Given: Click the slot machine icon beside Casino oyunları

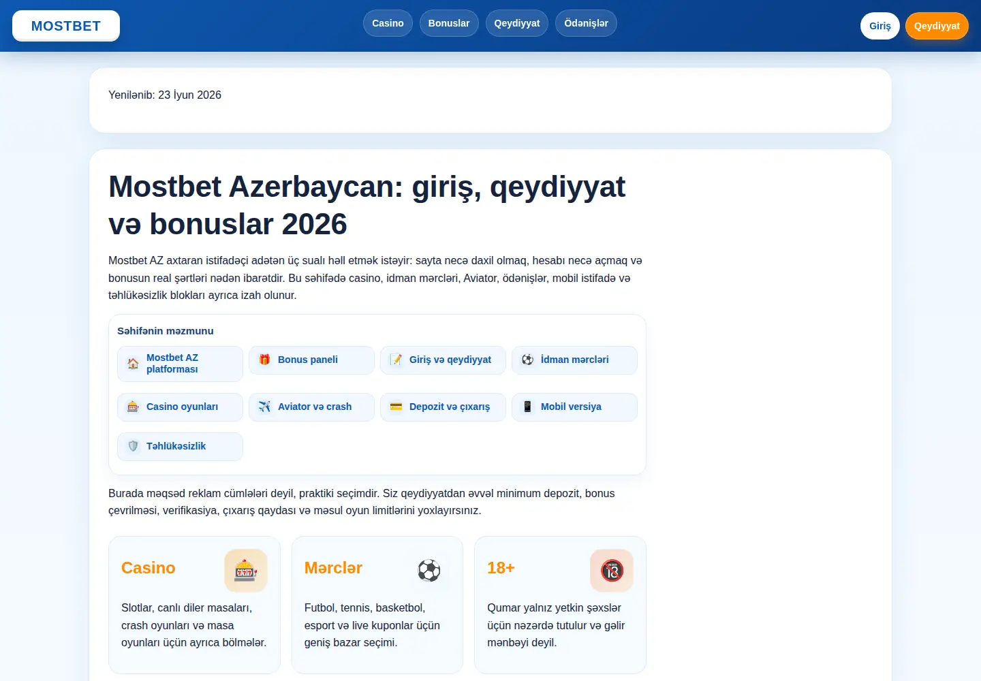Looking at the screenshot, I should [133, 407].
